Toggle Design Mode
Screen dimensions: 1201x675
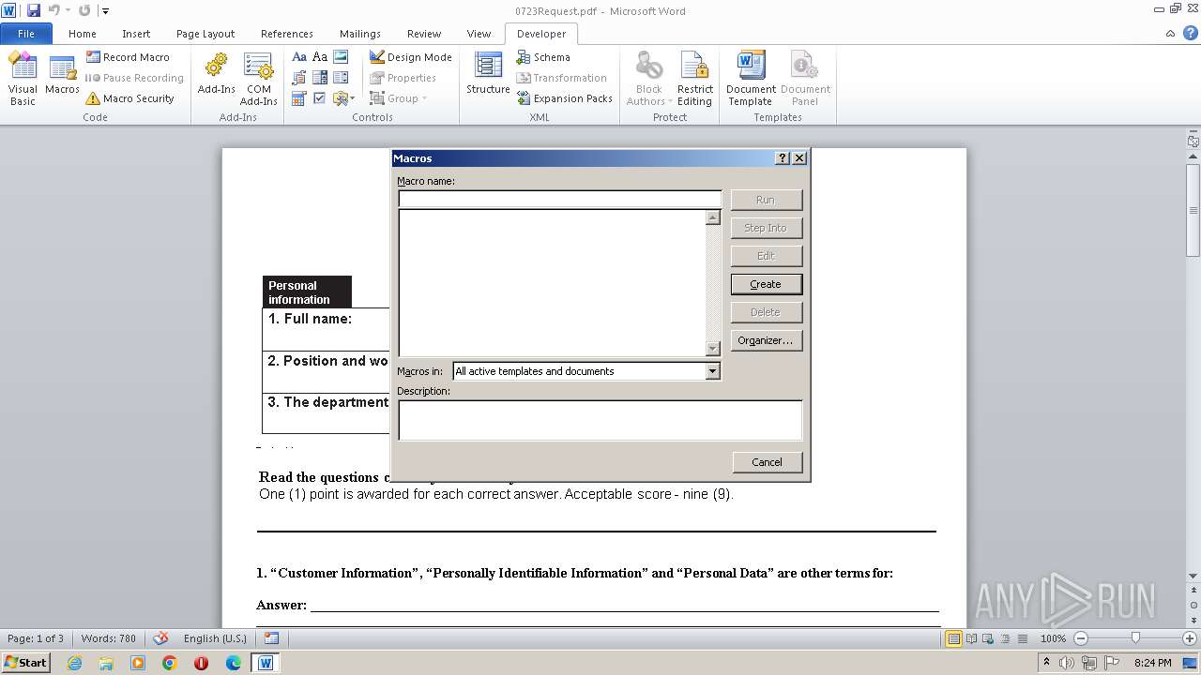pos(410,57)
